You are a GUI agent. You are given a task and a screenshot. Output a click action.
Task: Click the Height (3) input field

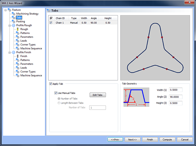click(x=175, y=103)
